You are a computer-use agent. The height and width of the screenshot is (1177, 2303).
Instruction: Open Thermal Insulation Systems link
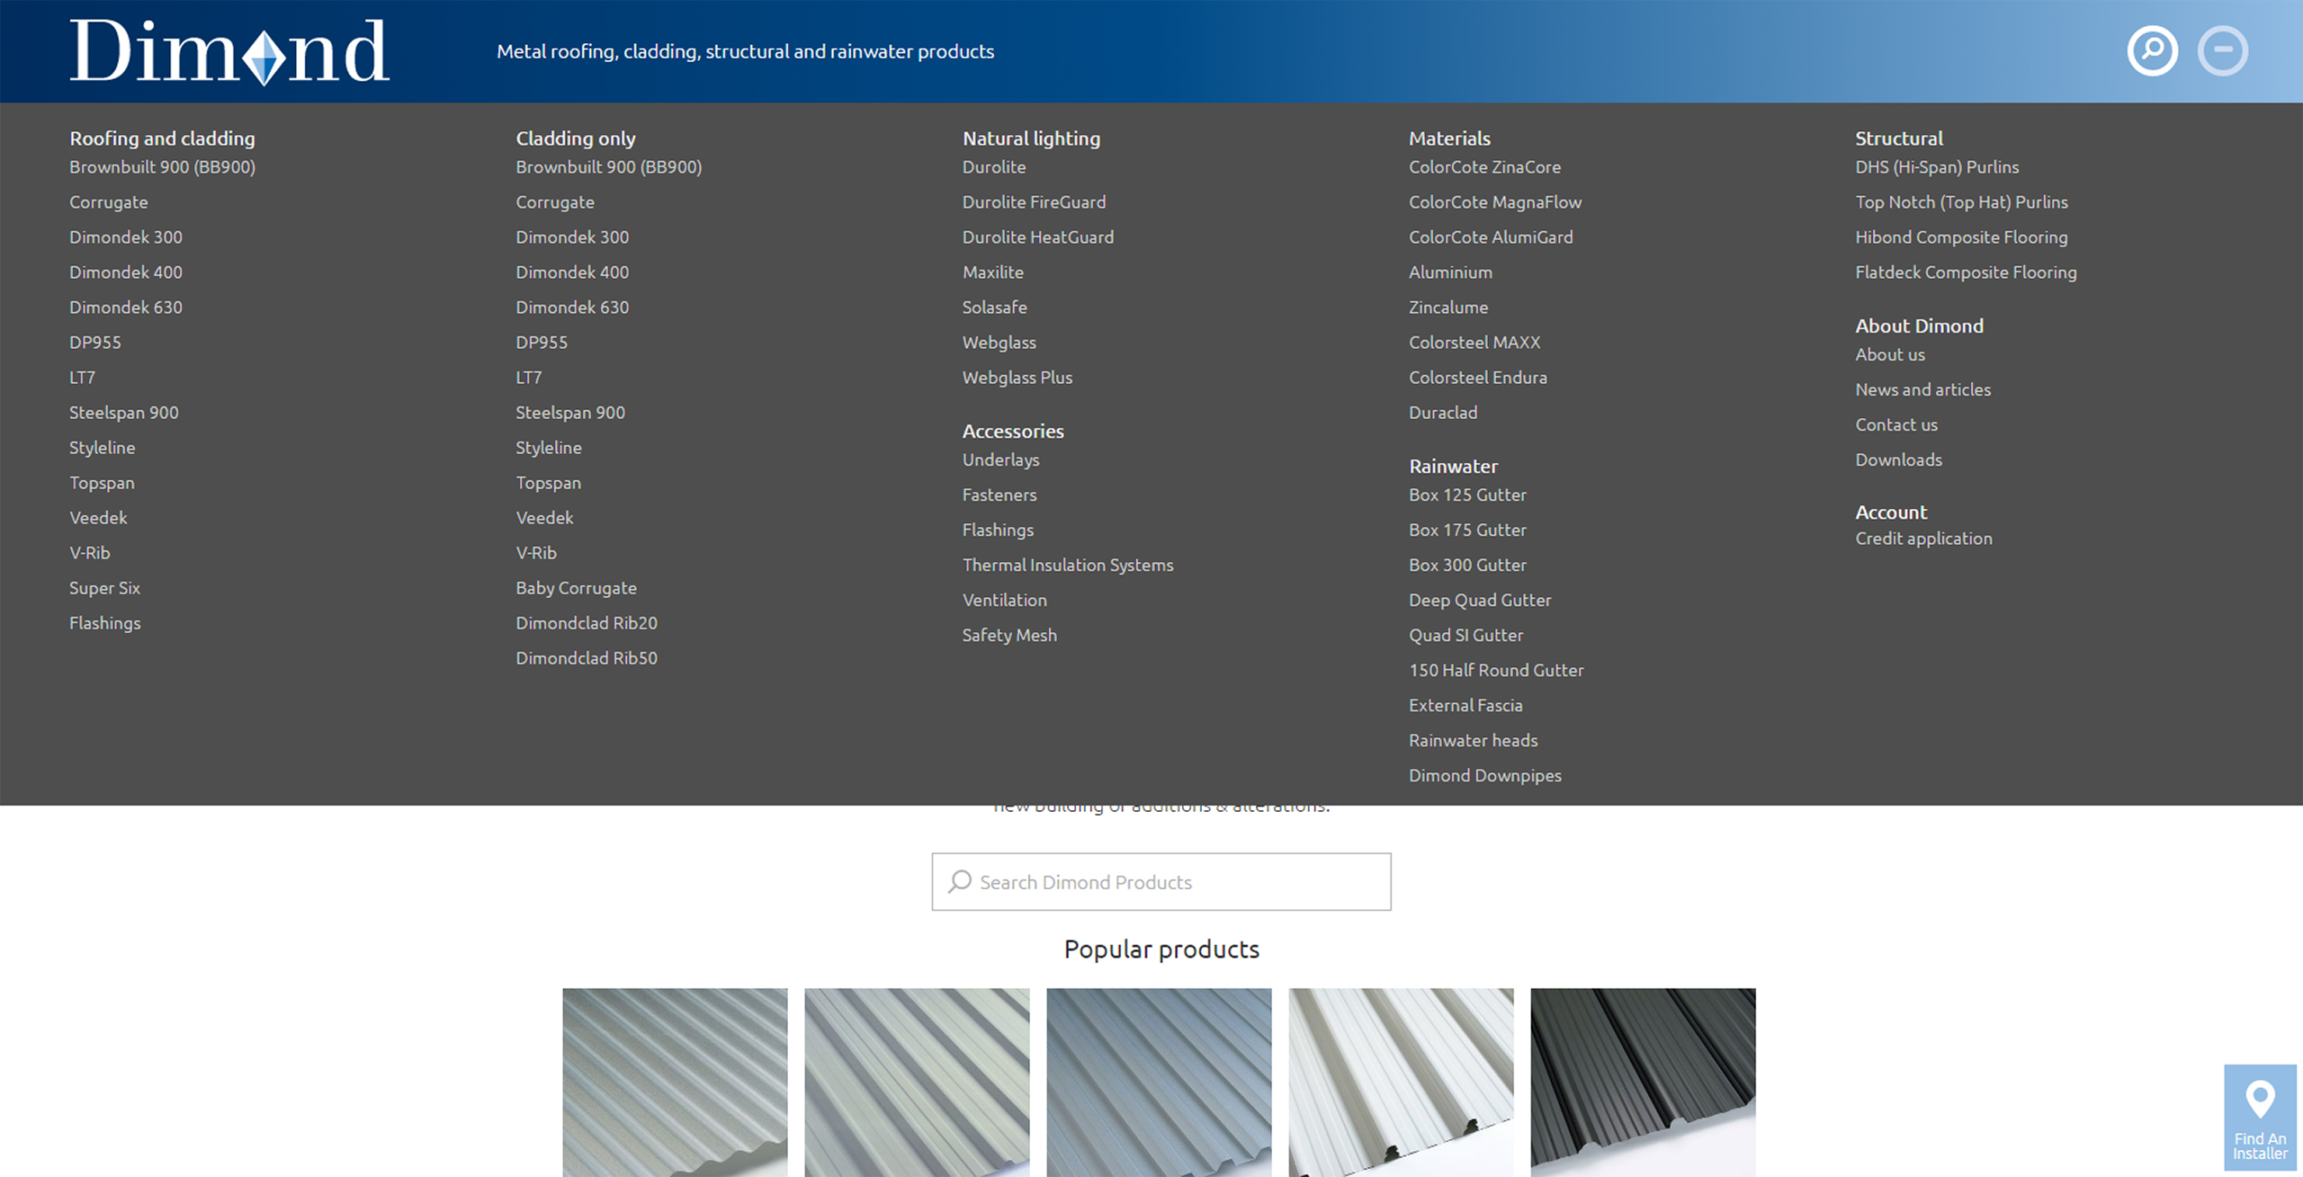click(x=1068, y=565)
